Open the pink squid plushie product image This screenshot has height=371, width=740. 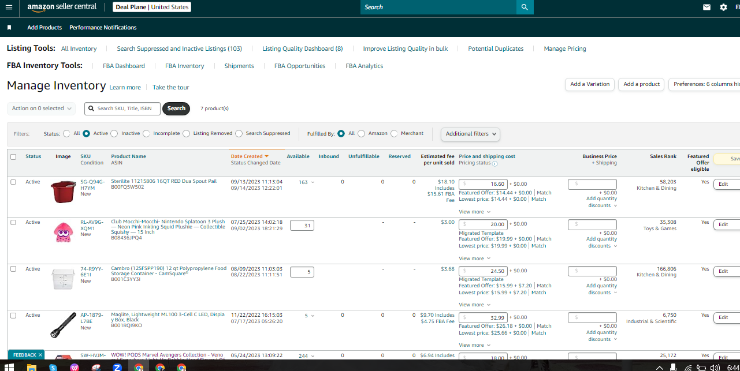[63, 232]
